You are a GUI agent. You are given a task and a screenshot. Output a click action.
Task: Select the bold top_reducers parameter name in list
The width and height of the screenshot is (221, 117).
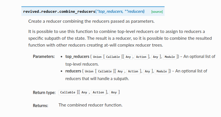tap(77, 57)
